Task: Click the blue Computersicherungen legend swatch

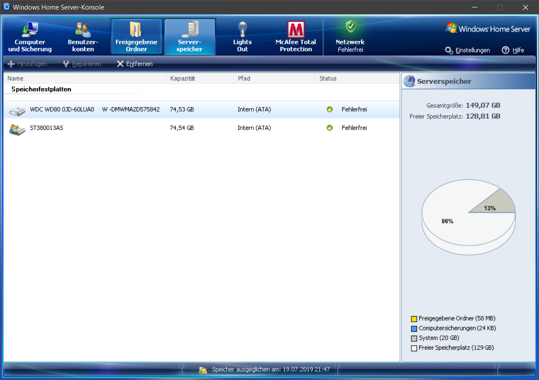Action: point(414,329)
